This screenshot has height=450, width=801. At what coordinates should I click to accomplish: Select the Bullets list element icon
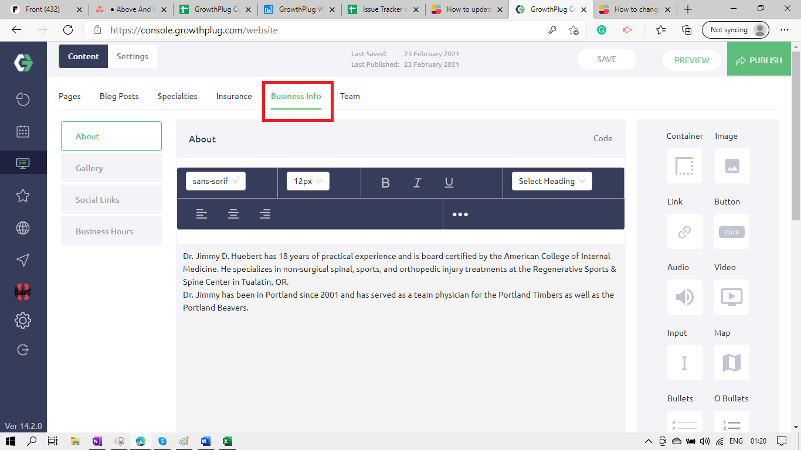(684, 422)
